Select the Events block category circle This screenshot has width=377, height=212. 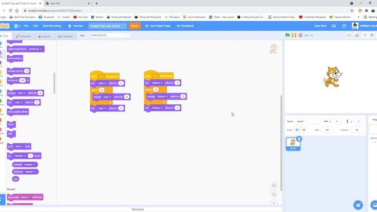pyautogui.click(x=1, y=72)
